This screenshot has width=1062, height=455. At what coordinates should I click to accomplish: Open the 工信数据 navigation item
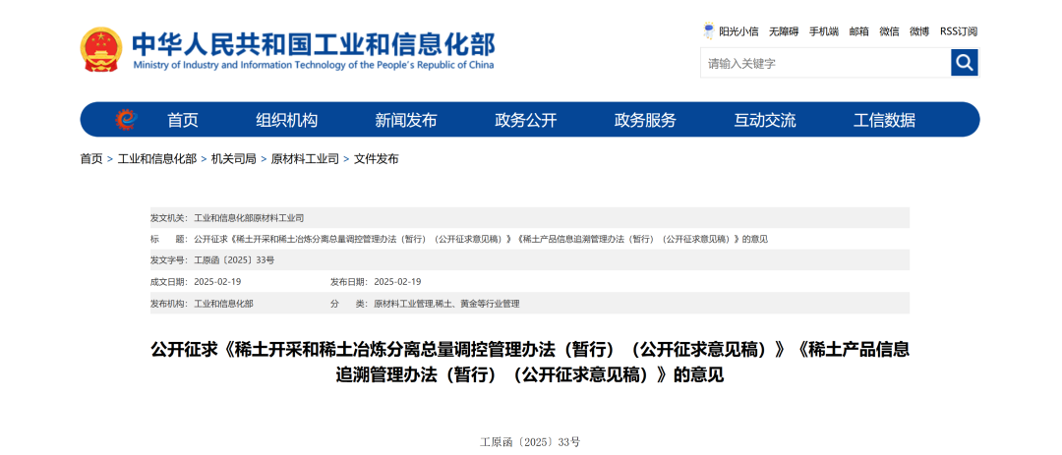pyautogui.click(x=884, y=120)
